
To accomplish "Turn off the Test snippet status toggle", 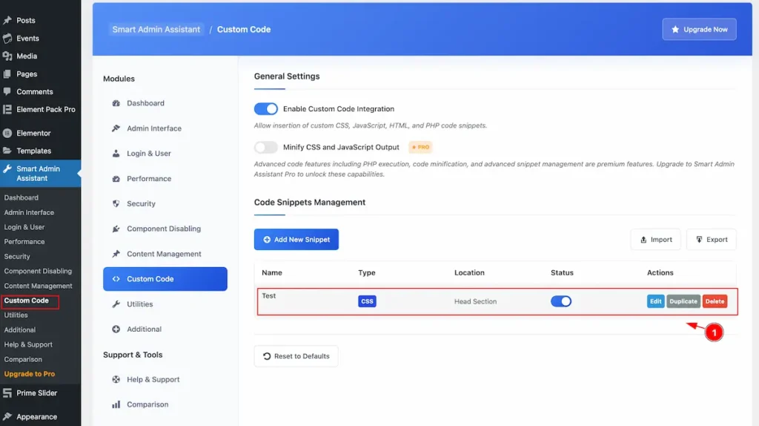I will point(561,301).
